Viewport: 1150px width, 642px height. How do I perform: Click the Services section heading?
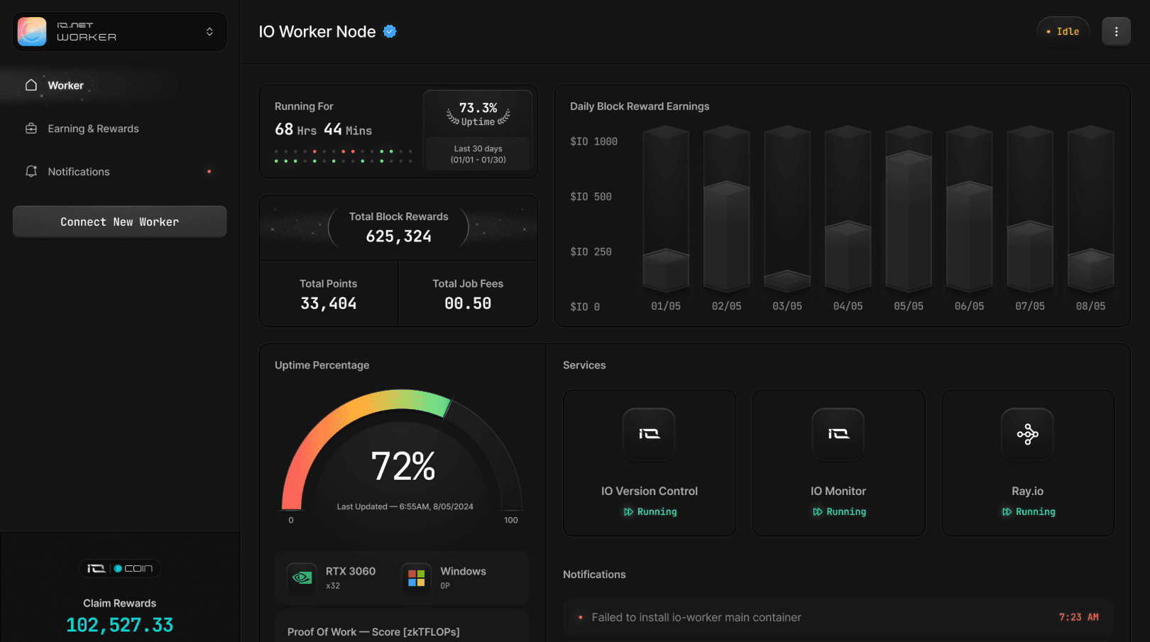tap(584, 365)
